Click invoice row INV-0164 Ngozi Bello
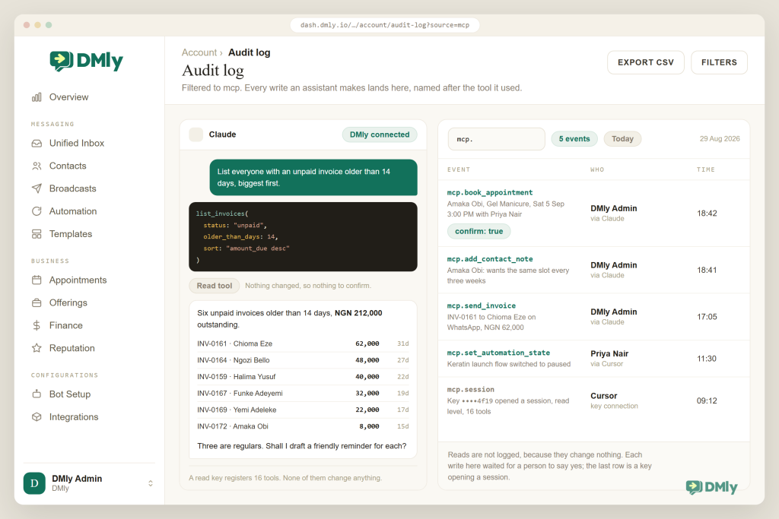 (303, 360)
